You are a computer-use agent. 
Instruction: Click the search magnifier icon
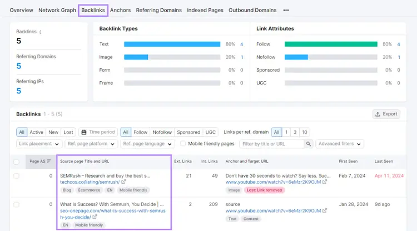point(309,144)
